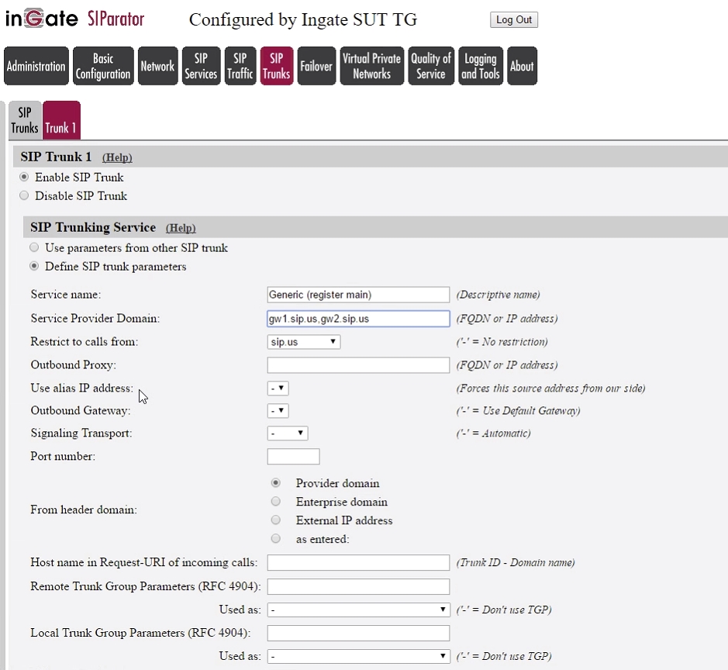Click the 'Service name:' label

(x=66, y=295)
